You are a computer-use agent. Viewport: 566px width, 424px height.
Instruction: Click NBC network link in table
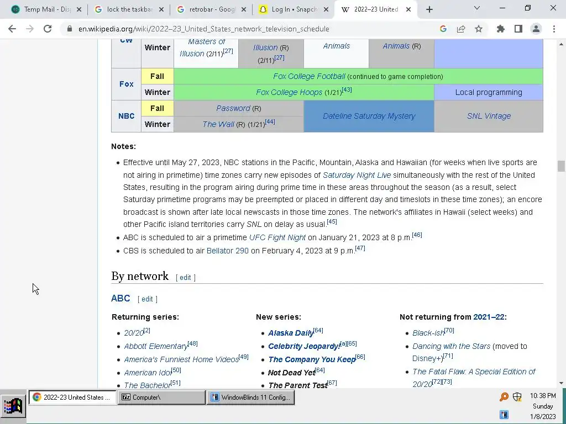coord(127,116)
